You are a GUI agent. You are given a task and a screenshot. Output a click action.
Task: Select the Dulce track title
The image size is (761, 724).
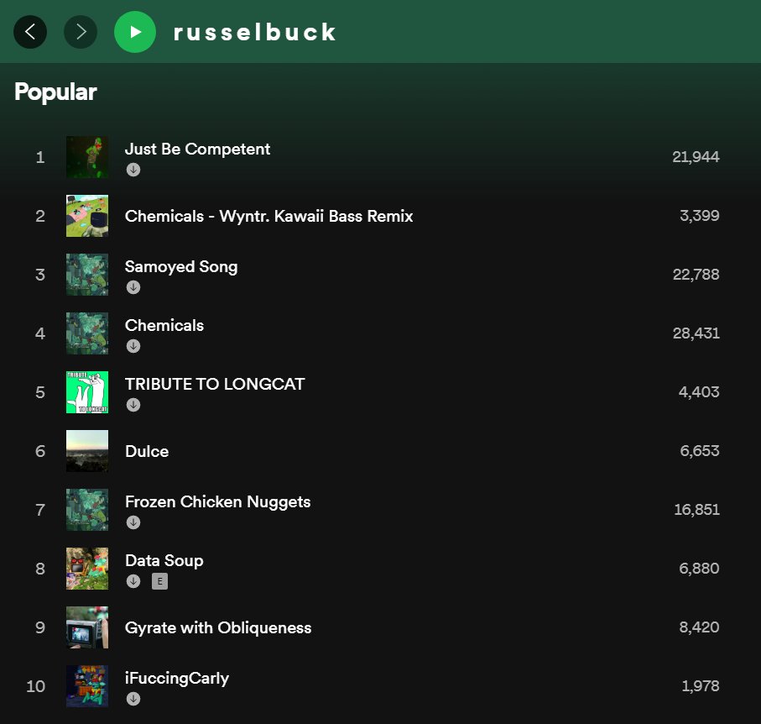147,451
